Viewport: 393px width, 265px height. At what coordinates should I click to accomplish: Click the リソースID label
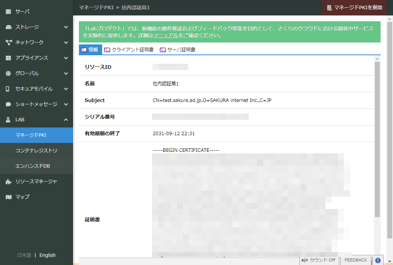click(x=98, y=67)
